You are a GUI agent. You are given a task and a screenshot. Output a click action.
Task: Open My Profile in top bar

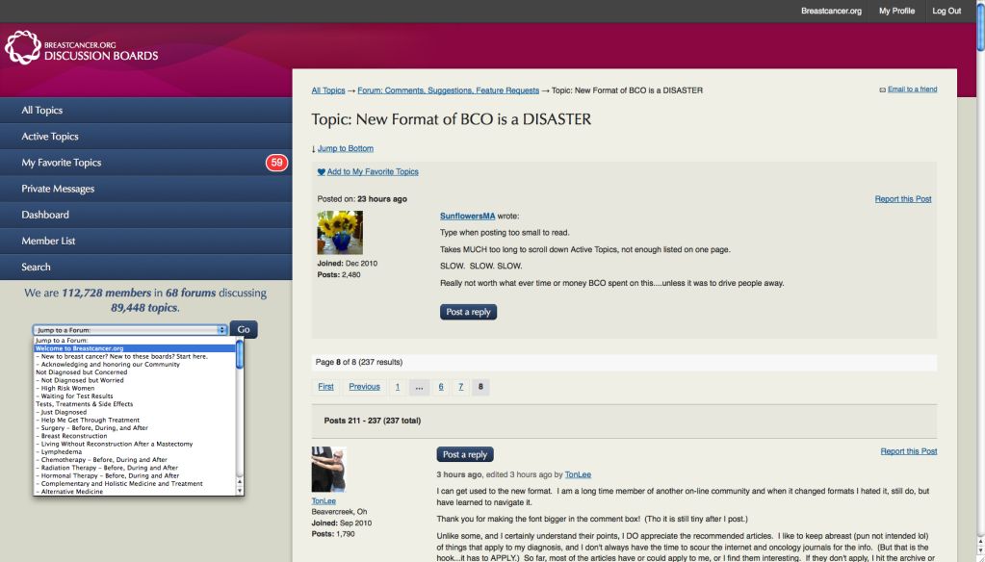(x=896, y=11)
